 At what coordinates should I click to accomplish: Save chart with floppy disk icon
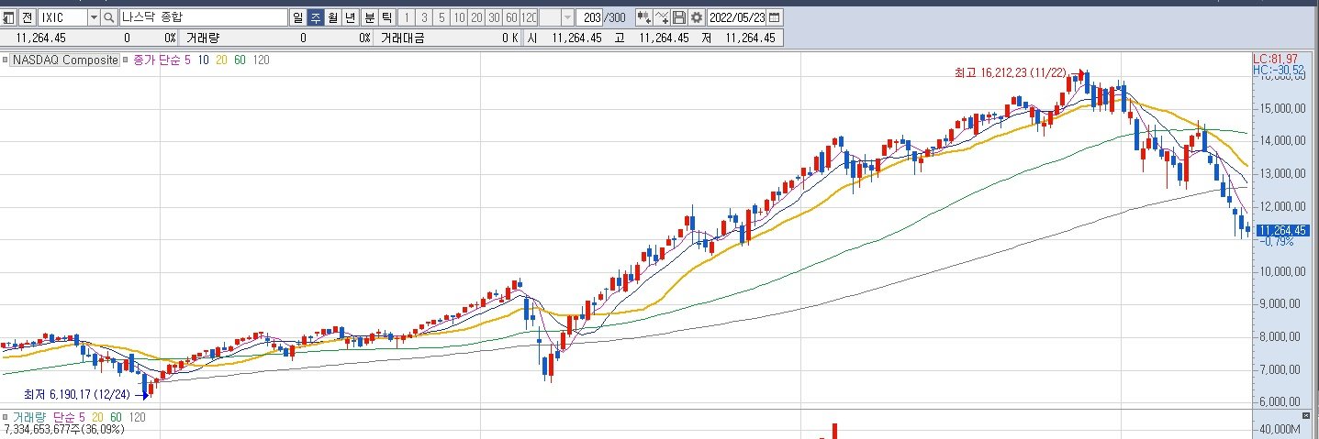(679, 17)
